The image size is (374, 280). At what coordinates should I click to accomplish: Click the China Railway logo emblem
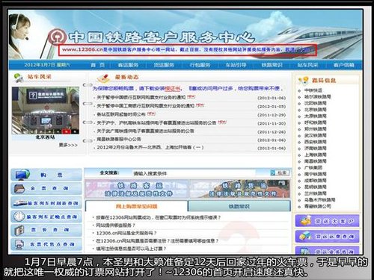[x=58, y=37]
